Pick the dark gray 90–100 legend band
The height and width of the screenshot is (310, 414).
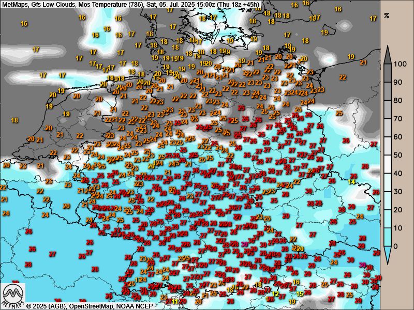click(x=387, y=73)
